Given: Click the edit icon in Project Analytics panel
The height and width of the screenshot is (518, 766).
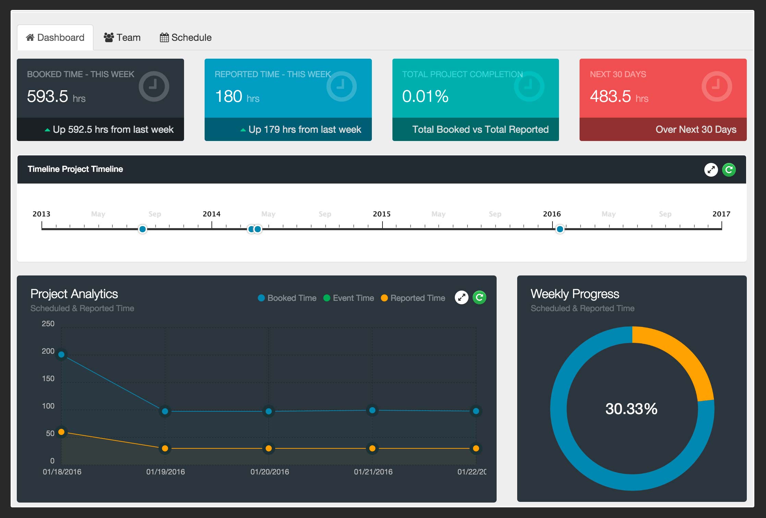Looking at the screenshot, I should pos(462,298).
